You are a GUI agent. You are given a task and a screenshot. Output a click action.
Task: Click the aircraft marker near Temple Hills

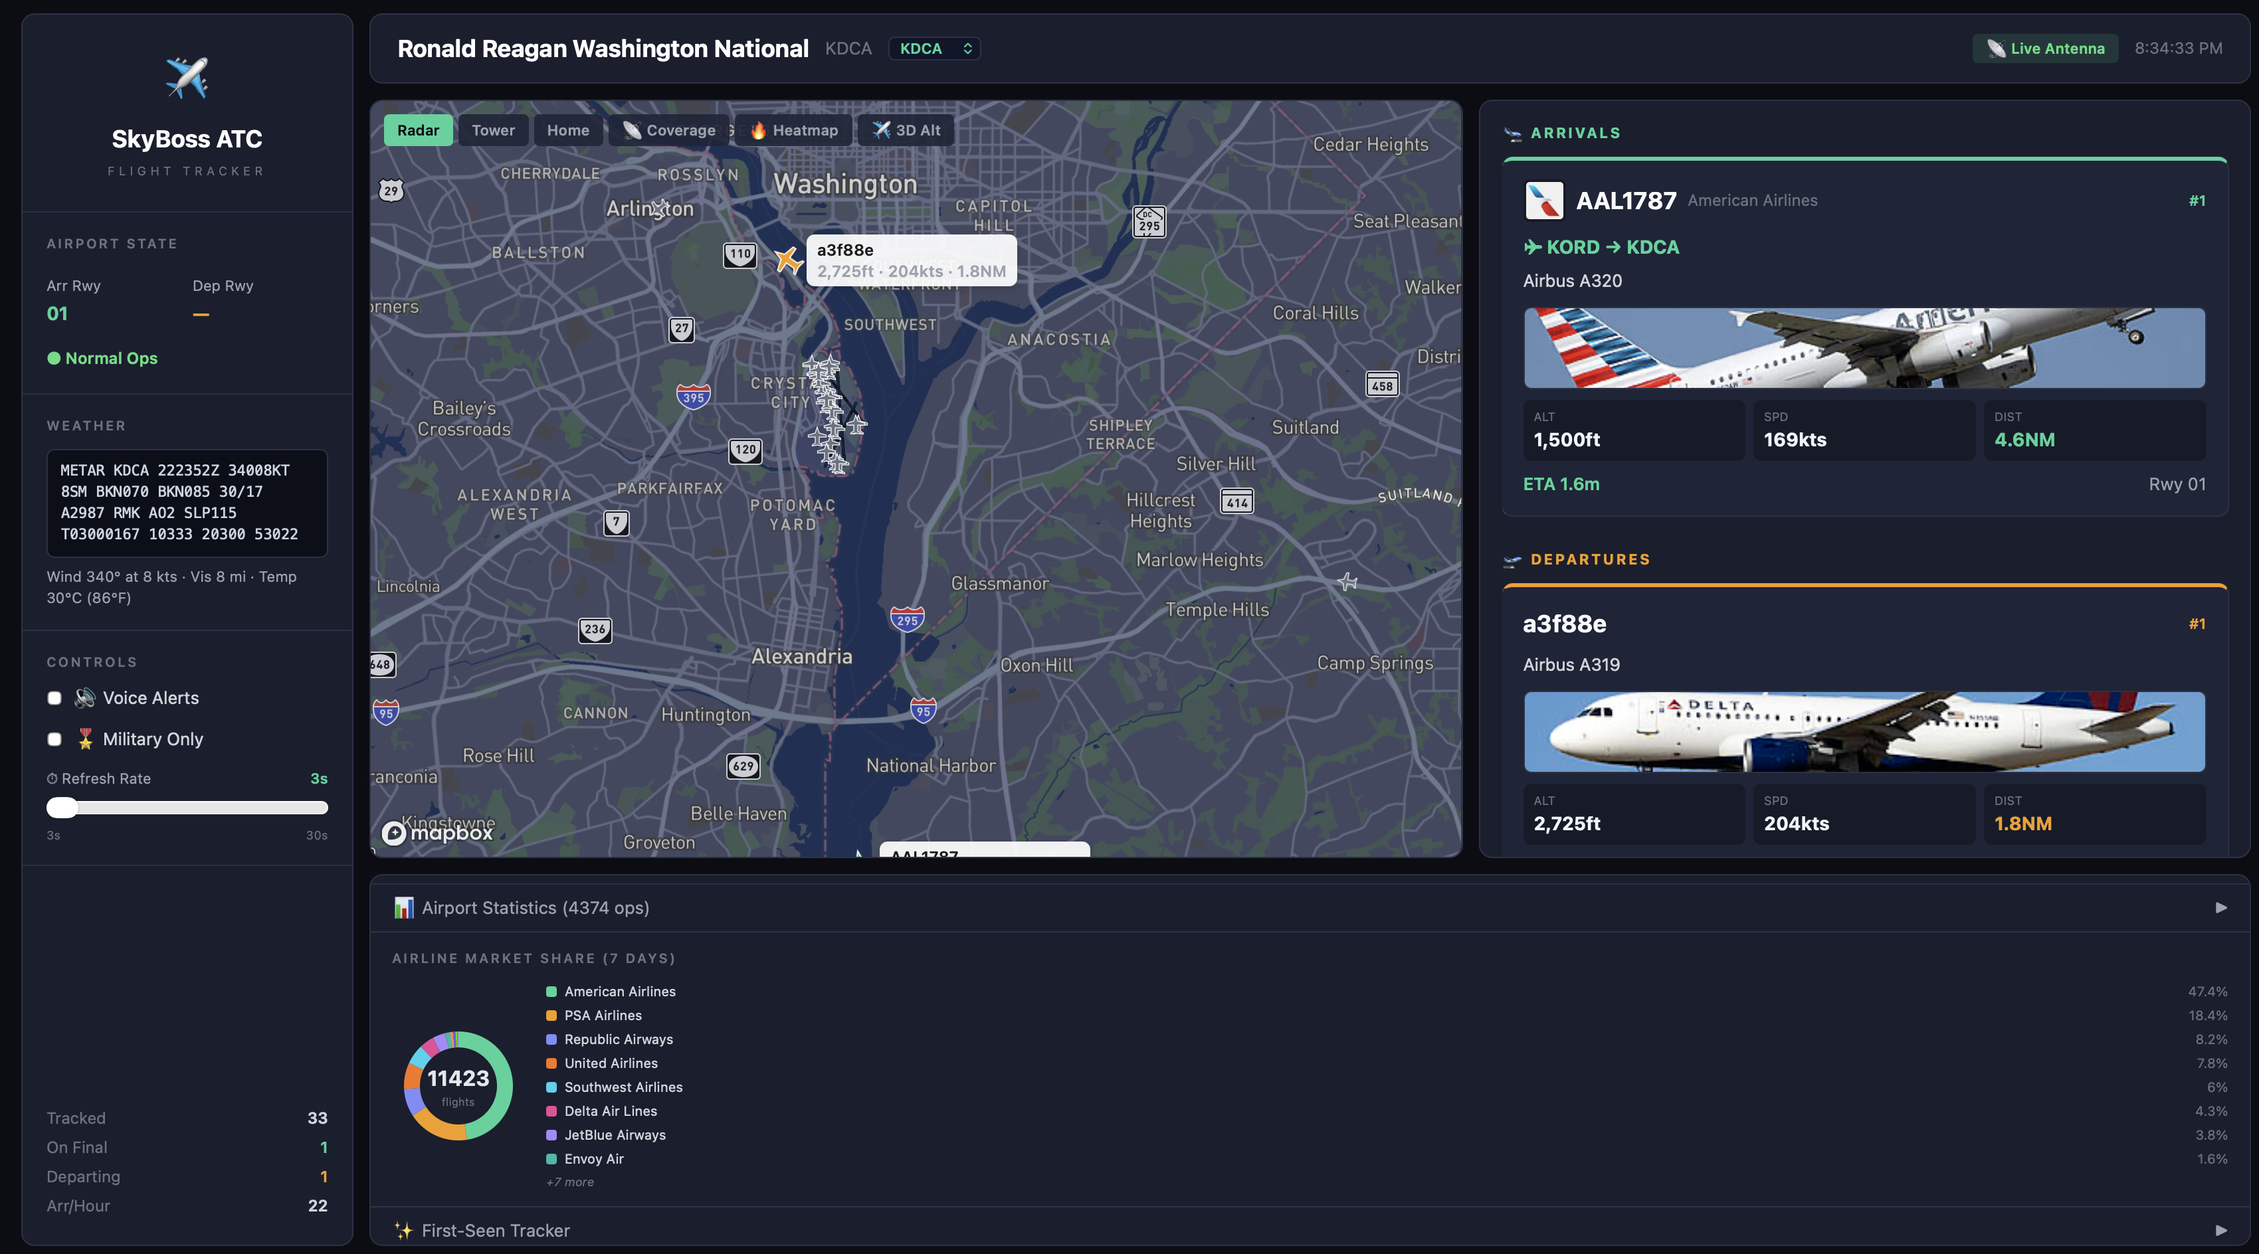(x=1348, y=581)
